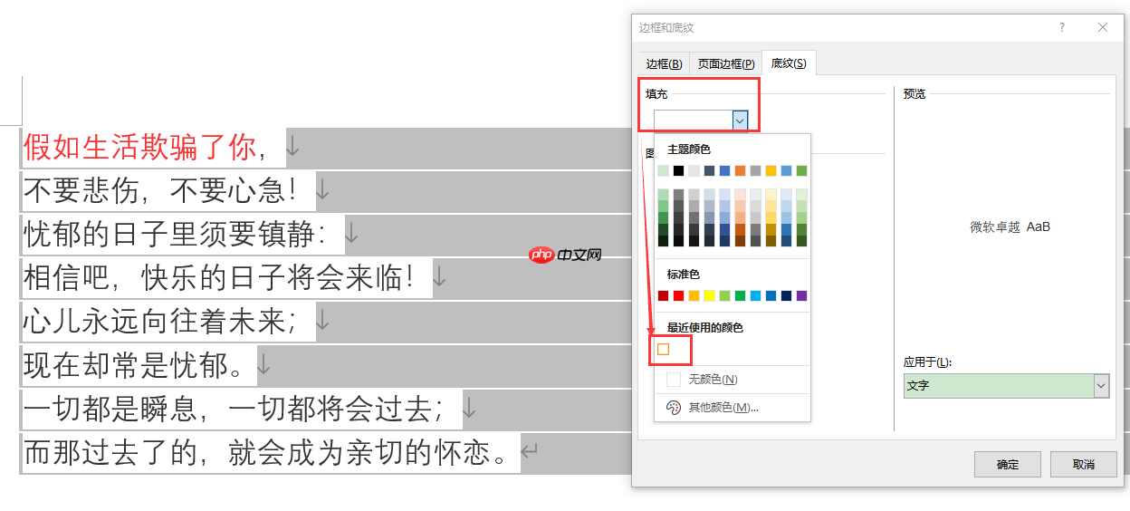Open the palette icon for 其他颜色

(673, 408)
